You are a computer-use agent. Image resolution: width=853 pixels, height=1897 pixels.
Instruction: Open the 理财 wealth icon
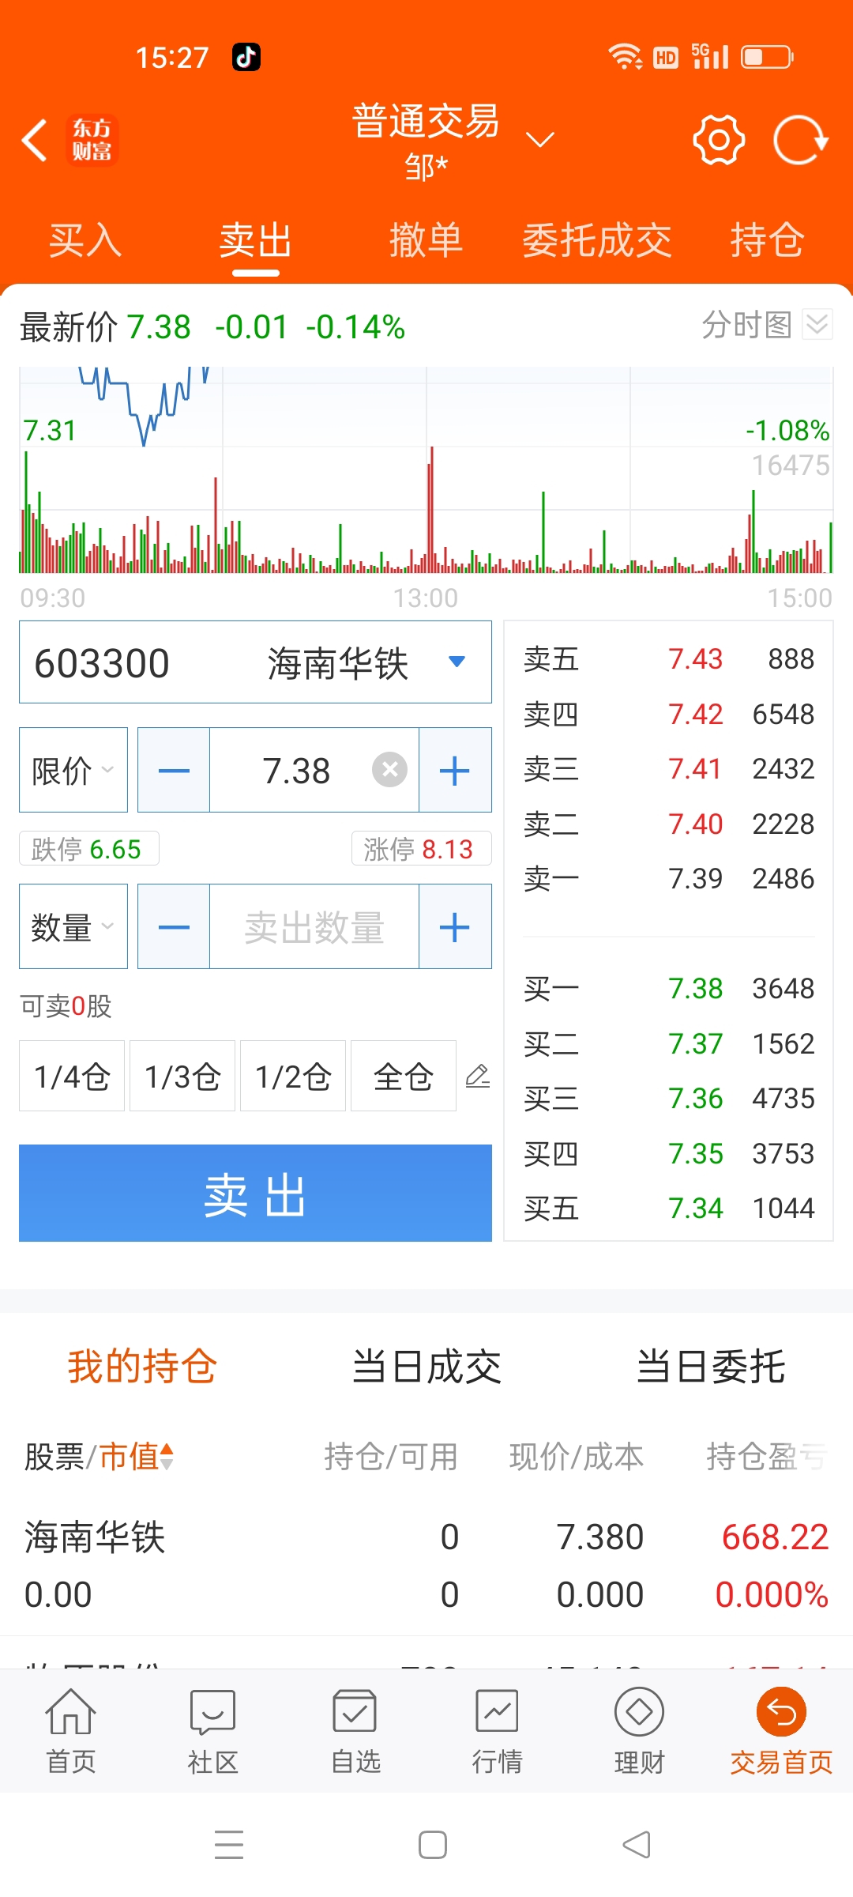tap(640, 1730)
